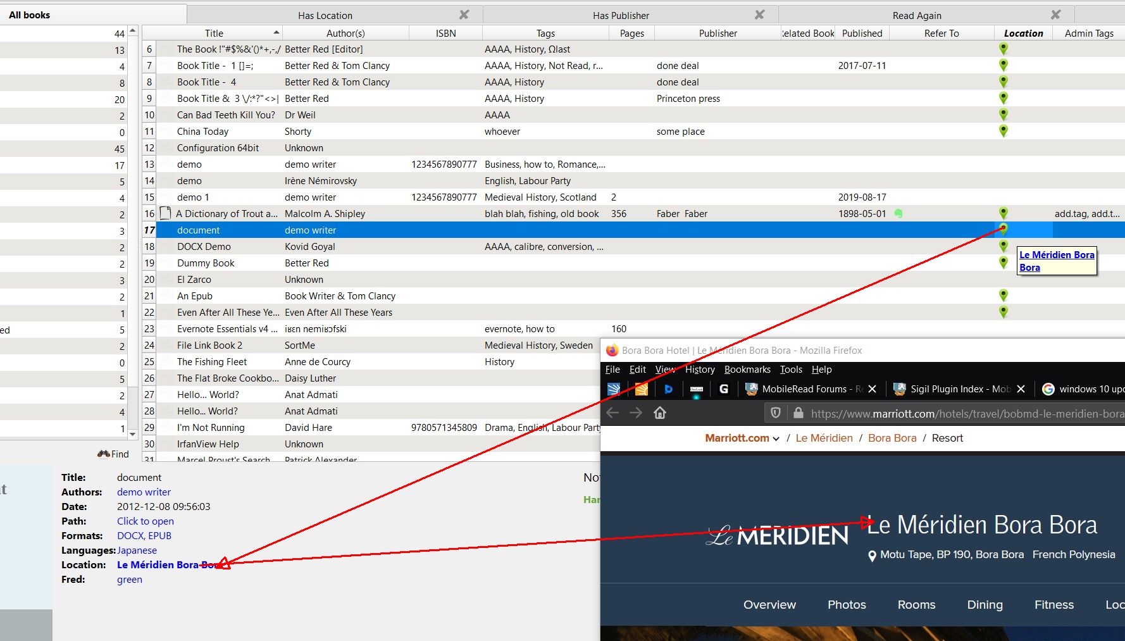Close the Read Again virtual library tab
The height and width of the screenshot is (641, 1125).
pos(1055,15)
